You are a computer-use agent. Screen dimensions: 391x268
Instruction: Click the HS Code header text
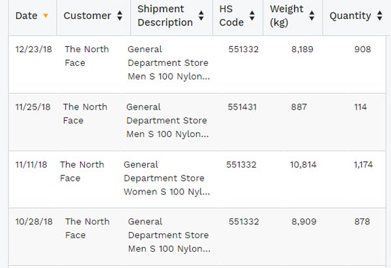pyautogui.click(x=232, y=16)
